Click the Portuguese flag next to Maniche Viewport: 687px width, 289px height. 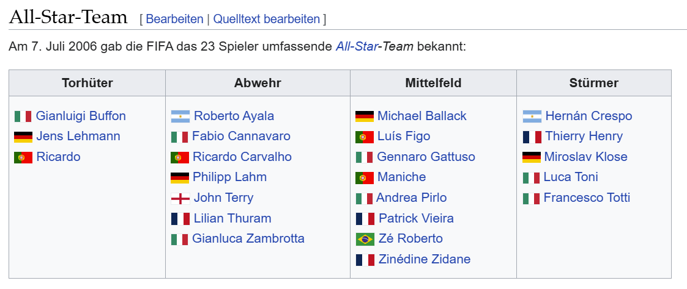[365, 177]
